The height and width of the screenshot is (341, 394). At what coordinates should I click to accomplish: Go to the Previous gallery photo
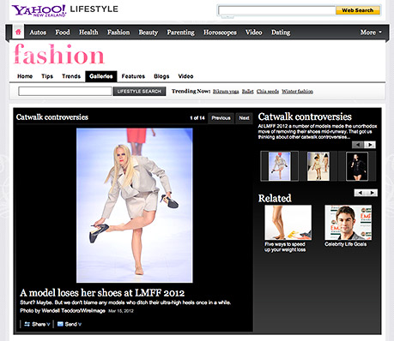(221, 118)
